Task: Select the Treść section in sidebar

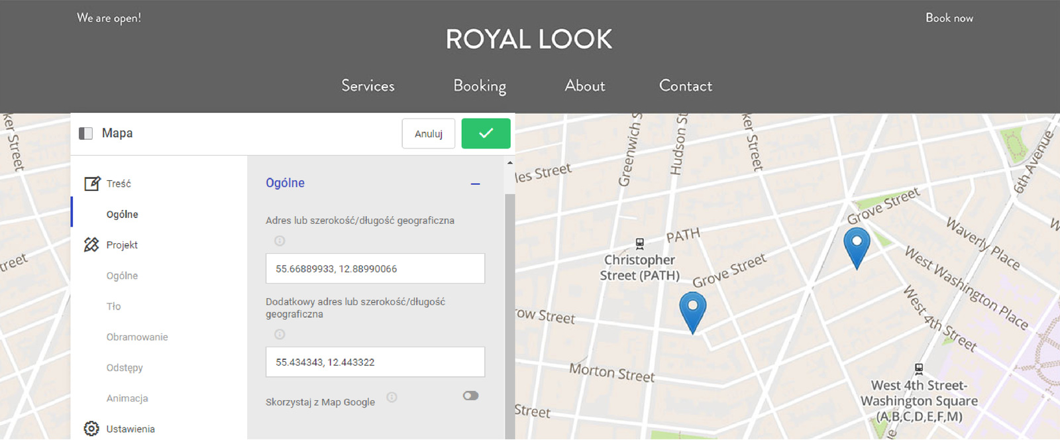Action: (x=119, y=184)
